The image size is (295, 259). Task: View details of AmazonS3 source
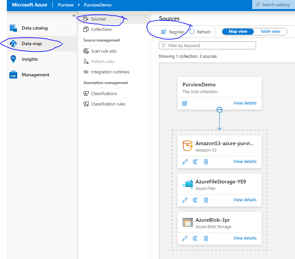click(245, 162)
